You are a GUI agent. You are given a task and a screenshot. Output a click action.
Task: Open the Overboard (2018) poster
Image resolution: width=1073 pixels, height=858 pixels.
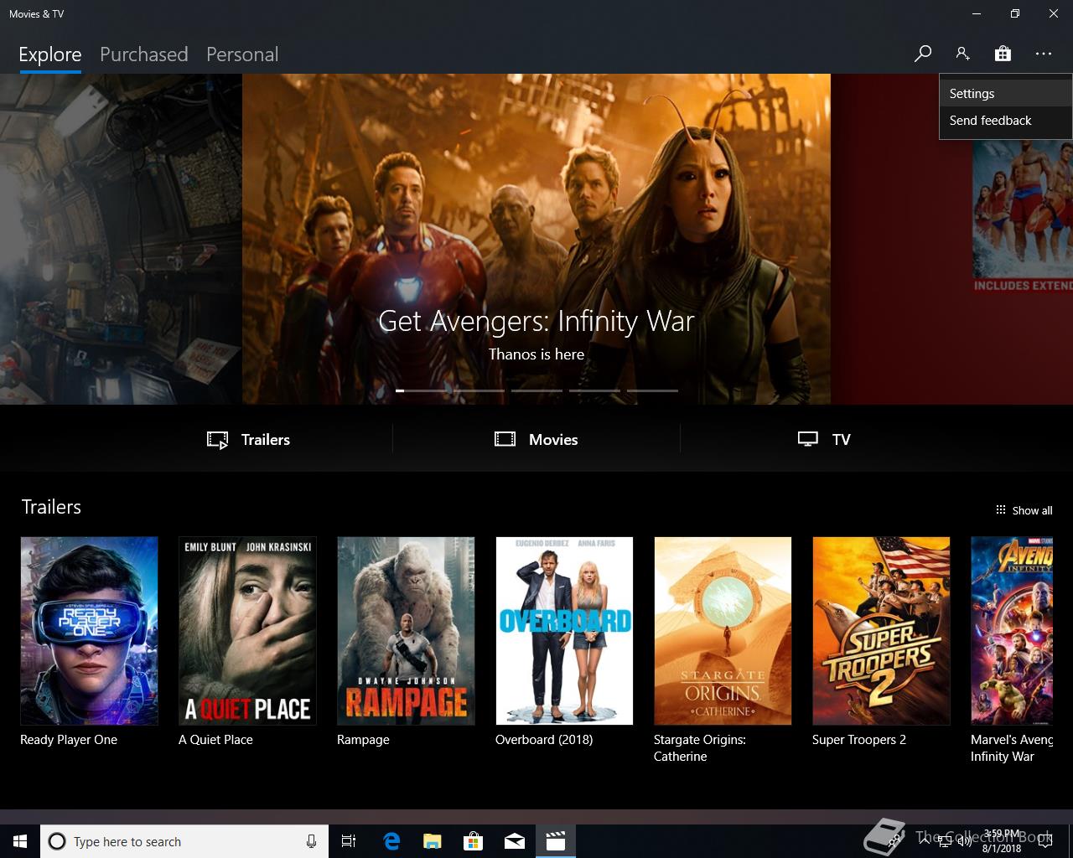(x=564, y=631)
